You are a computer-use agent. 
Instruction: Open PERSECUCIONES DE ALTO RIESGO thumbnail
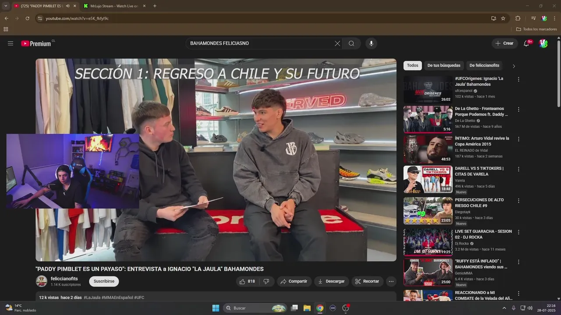pos(428,211)
